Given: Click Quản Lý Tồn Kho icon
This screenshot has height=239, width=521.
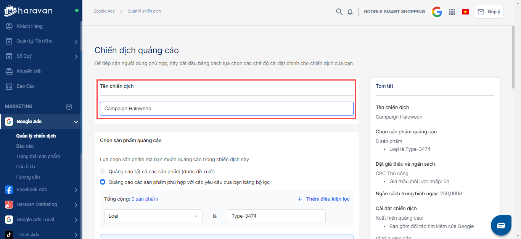Looking at the screenshot, I should (x=9, y=41).
